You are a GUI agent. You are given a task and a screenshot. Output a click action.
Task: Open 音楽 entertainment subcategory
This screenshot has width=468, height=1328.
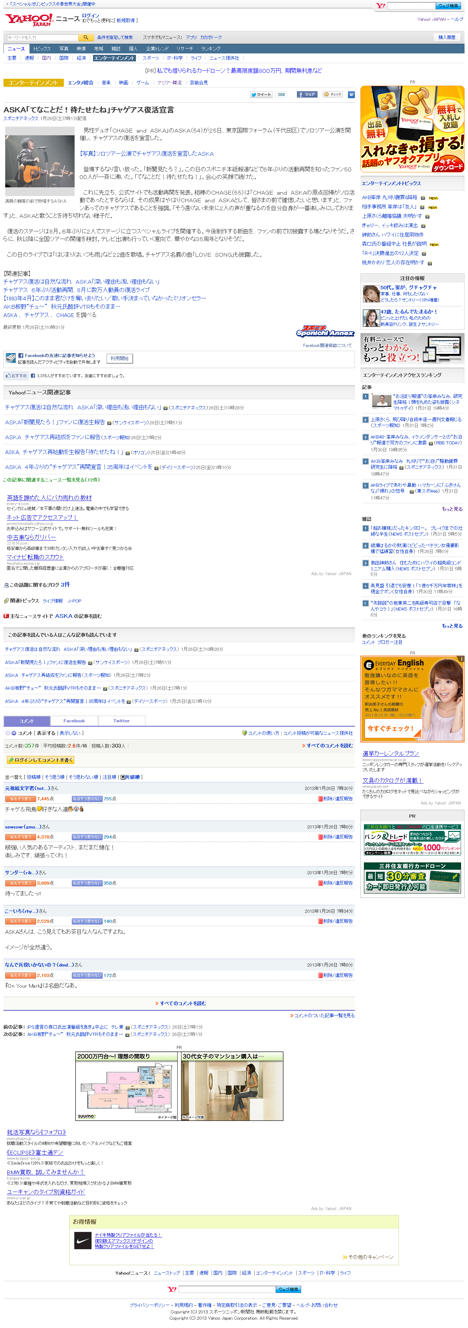(x=106, y=83)
